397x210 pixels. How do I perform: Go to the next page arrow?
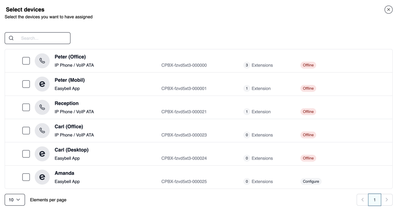[387, 200]
